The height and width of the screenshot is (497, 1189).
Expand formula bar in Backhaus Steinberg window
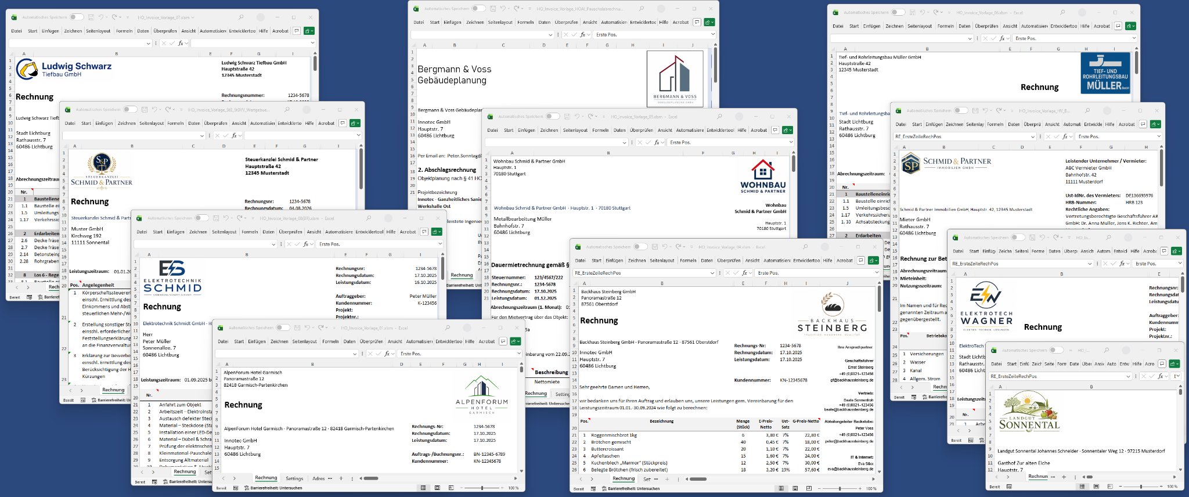[x=878, y=273]
